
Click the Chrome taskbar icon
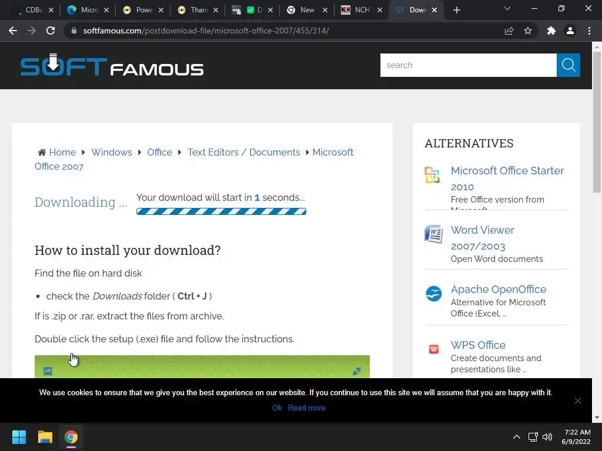pyautogui.click(x=71, y=437)
